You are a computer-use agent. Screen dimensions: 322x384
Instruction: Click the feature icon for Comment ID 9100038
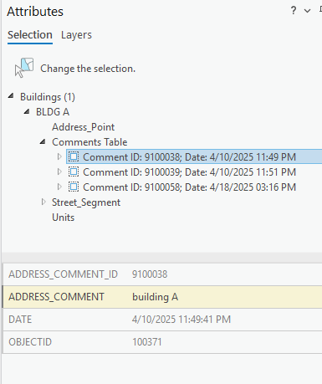click(74, 156)
